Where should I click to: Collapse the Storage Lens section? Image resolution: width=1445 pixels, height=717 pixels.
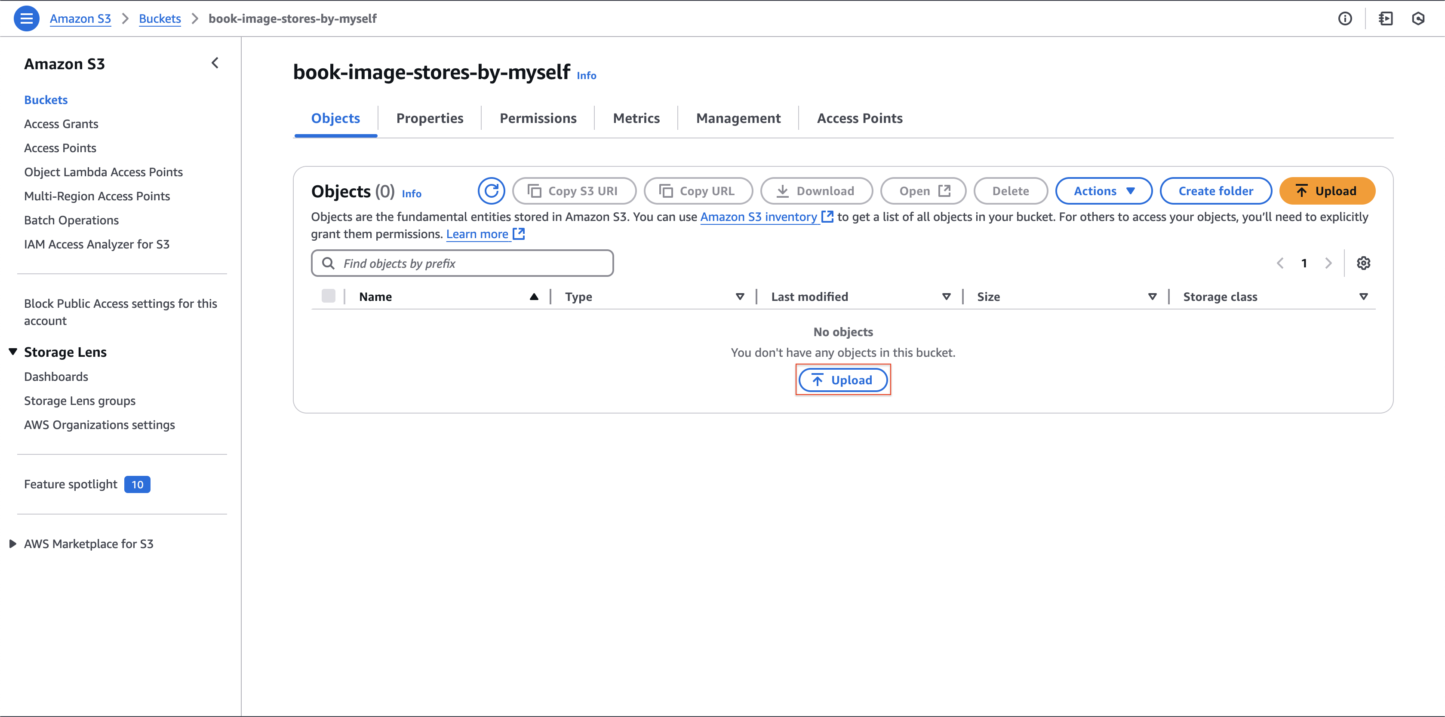(x=13, y=352)
